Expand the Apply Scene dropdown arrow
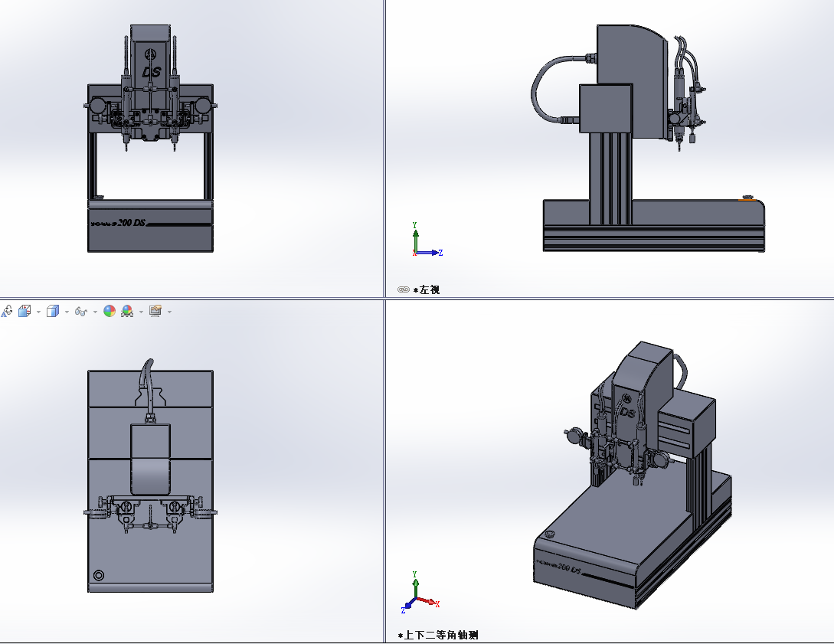The image size is (834, 644). click(x=140, y=312)
